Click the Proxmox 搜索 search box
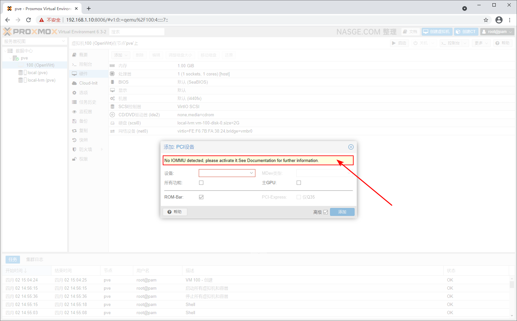Image resolution: width=517 pixels, height=321 pixels. [137, 32]
